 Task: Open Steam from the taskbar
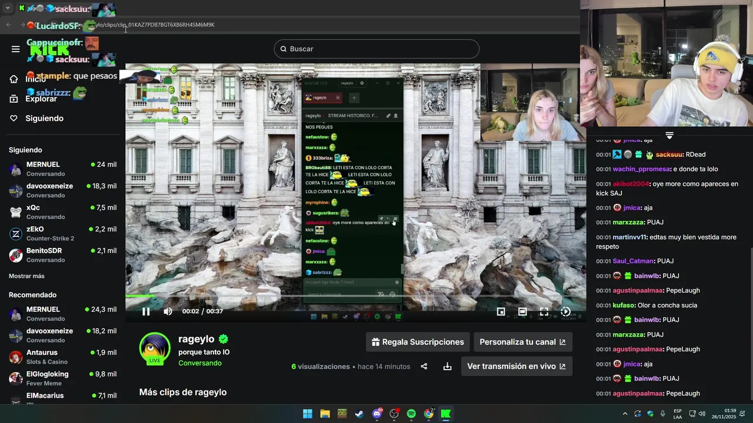tap(359, 414)
